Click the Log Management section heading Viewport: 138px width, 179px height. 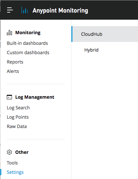pos(35,97)
